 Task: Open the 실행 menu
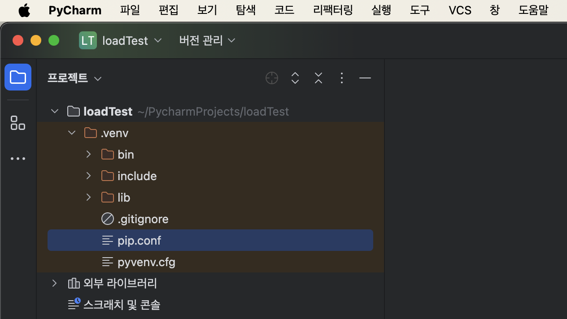(381, 10)
